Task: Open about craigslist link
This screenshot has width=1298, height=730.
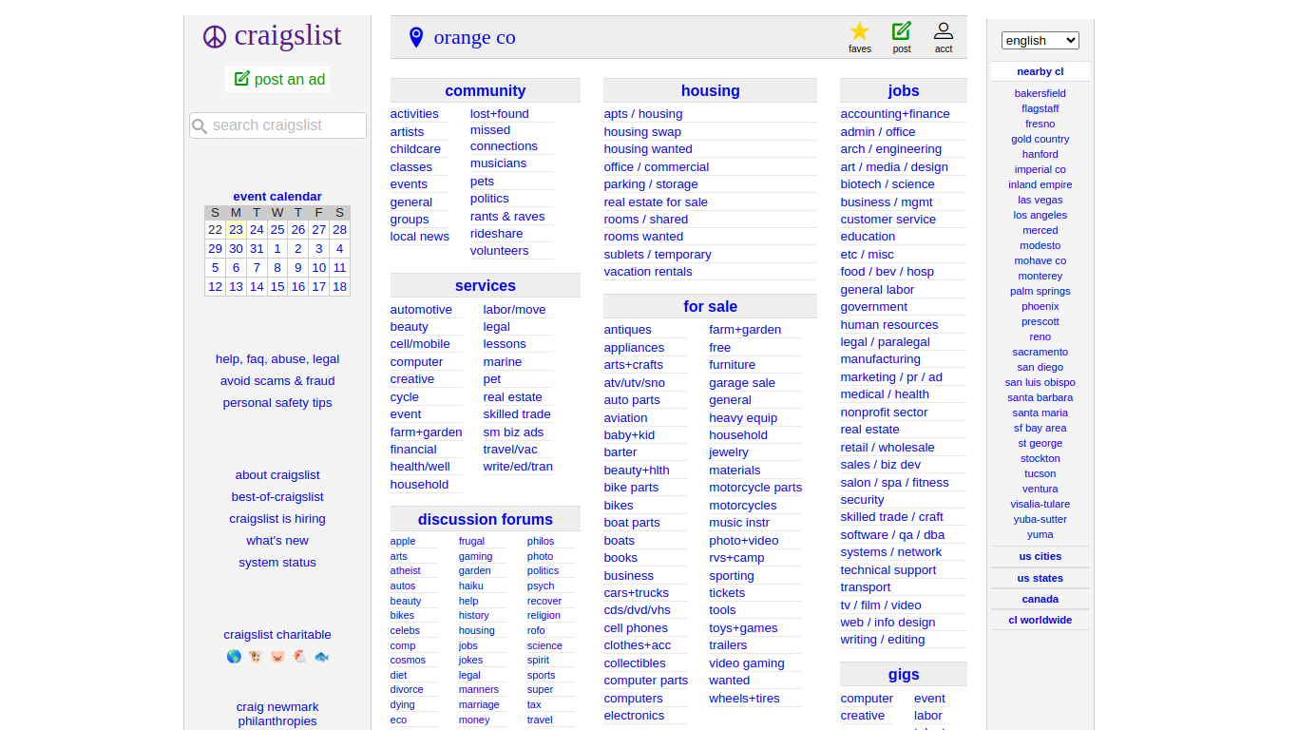Action: (x=277, y=475)
